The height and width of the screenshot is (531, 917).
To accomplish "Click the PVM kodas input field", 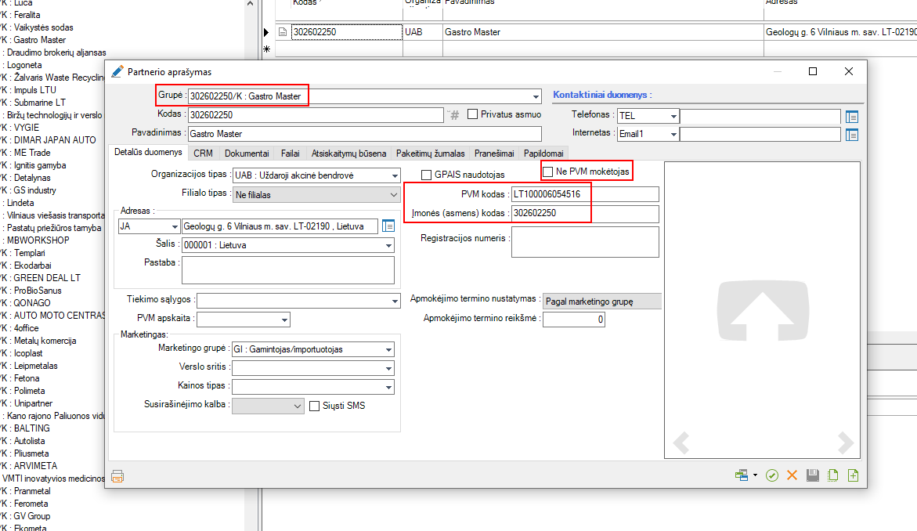I will (x=584, y=194).
